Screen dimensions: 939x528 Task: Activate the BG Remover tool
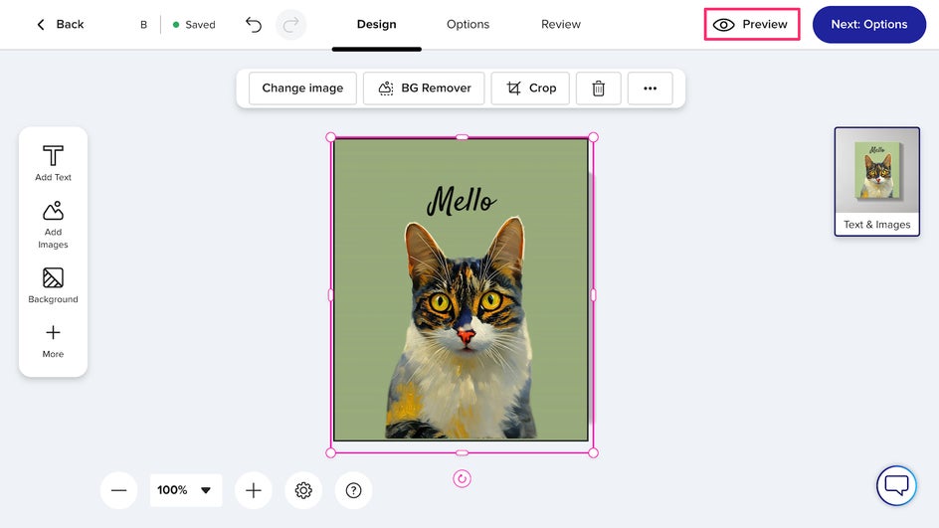(424, 88)
